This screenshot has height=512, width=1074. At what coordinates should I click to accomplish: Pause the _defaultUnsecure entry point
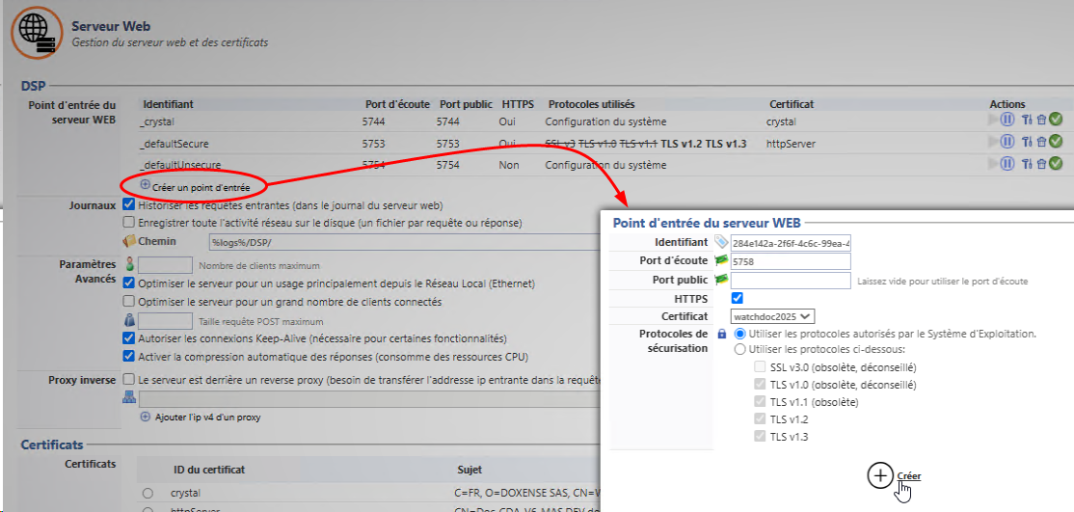(1007, 164)
